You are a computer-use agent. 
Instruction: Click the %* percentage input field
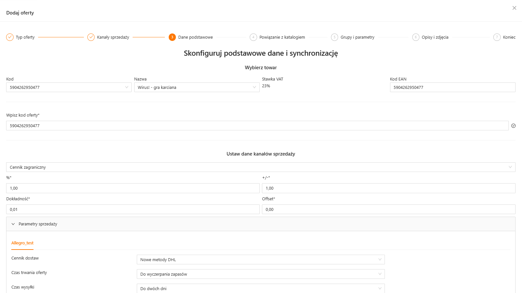click(133, 188)
